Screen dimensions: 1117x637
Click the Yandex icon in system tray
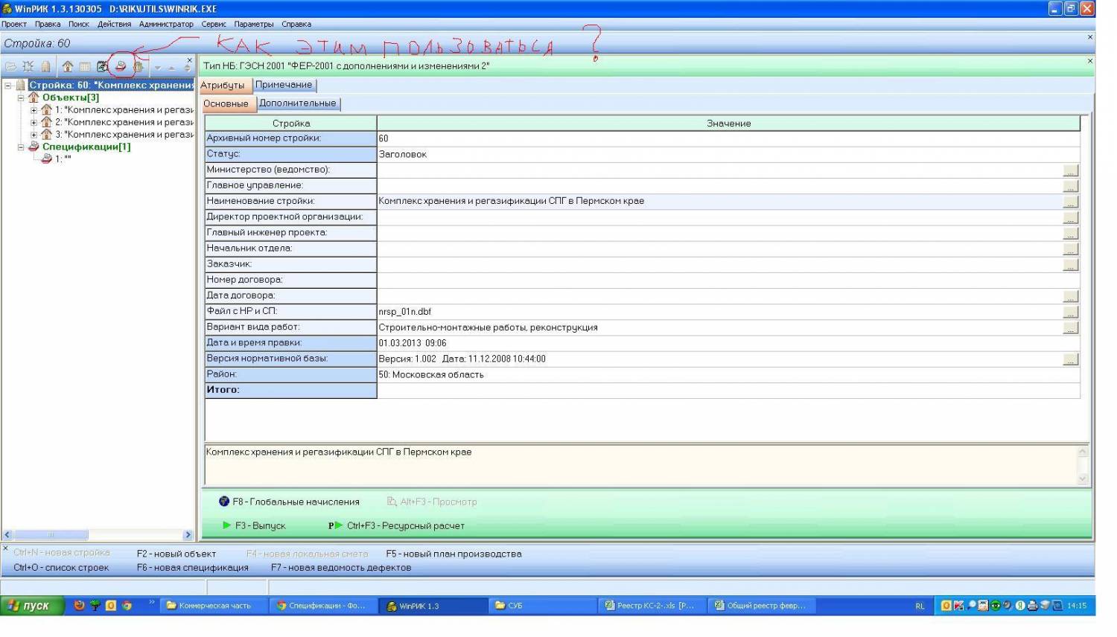pos(1020,605)
